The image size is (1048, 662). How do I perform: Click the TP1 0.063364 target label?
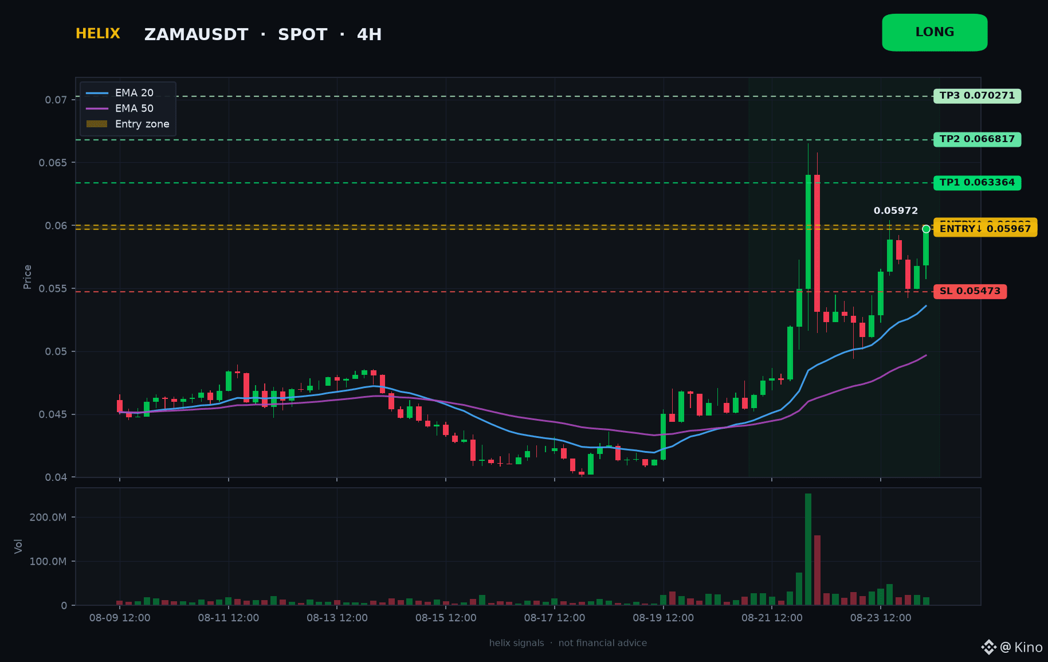977,183
